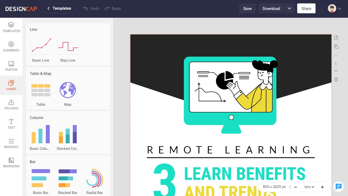Screen dimensions: 348x196
Task: Open the user avatar account menu
Action: click(x=335, y=8)
